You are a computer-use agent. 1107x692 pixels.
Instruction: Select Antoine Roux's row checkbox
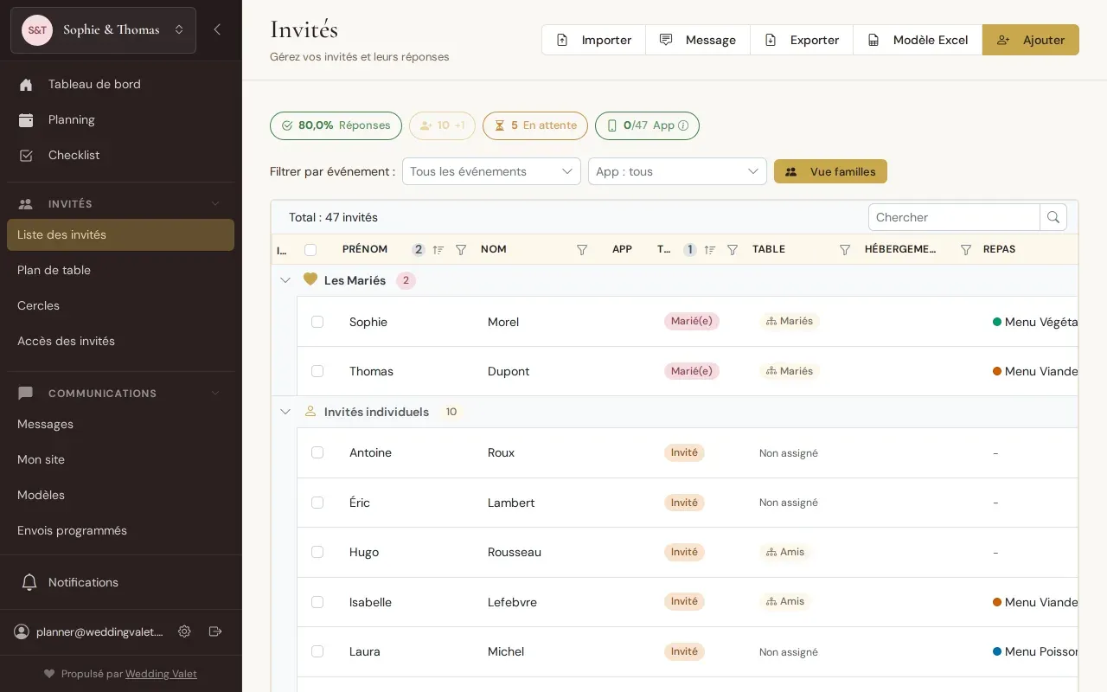pyautogui.click(x=317, y=452)
